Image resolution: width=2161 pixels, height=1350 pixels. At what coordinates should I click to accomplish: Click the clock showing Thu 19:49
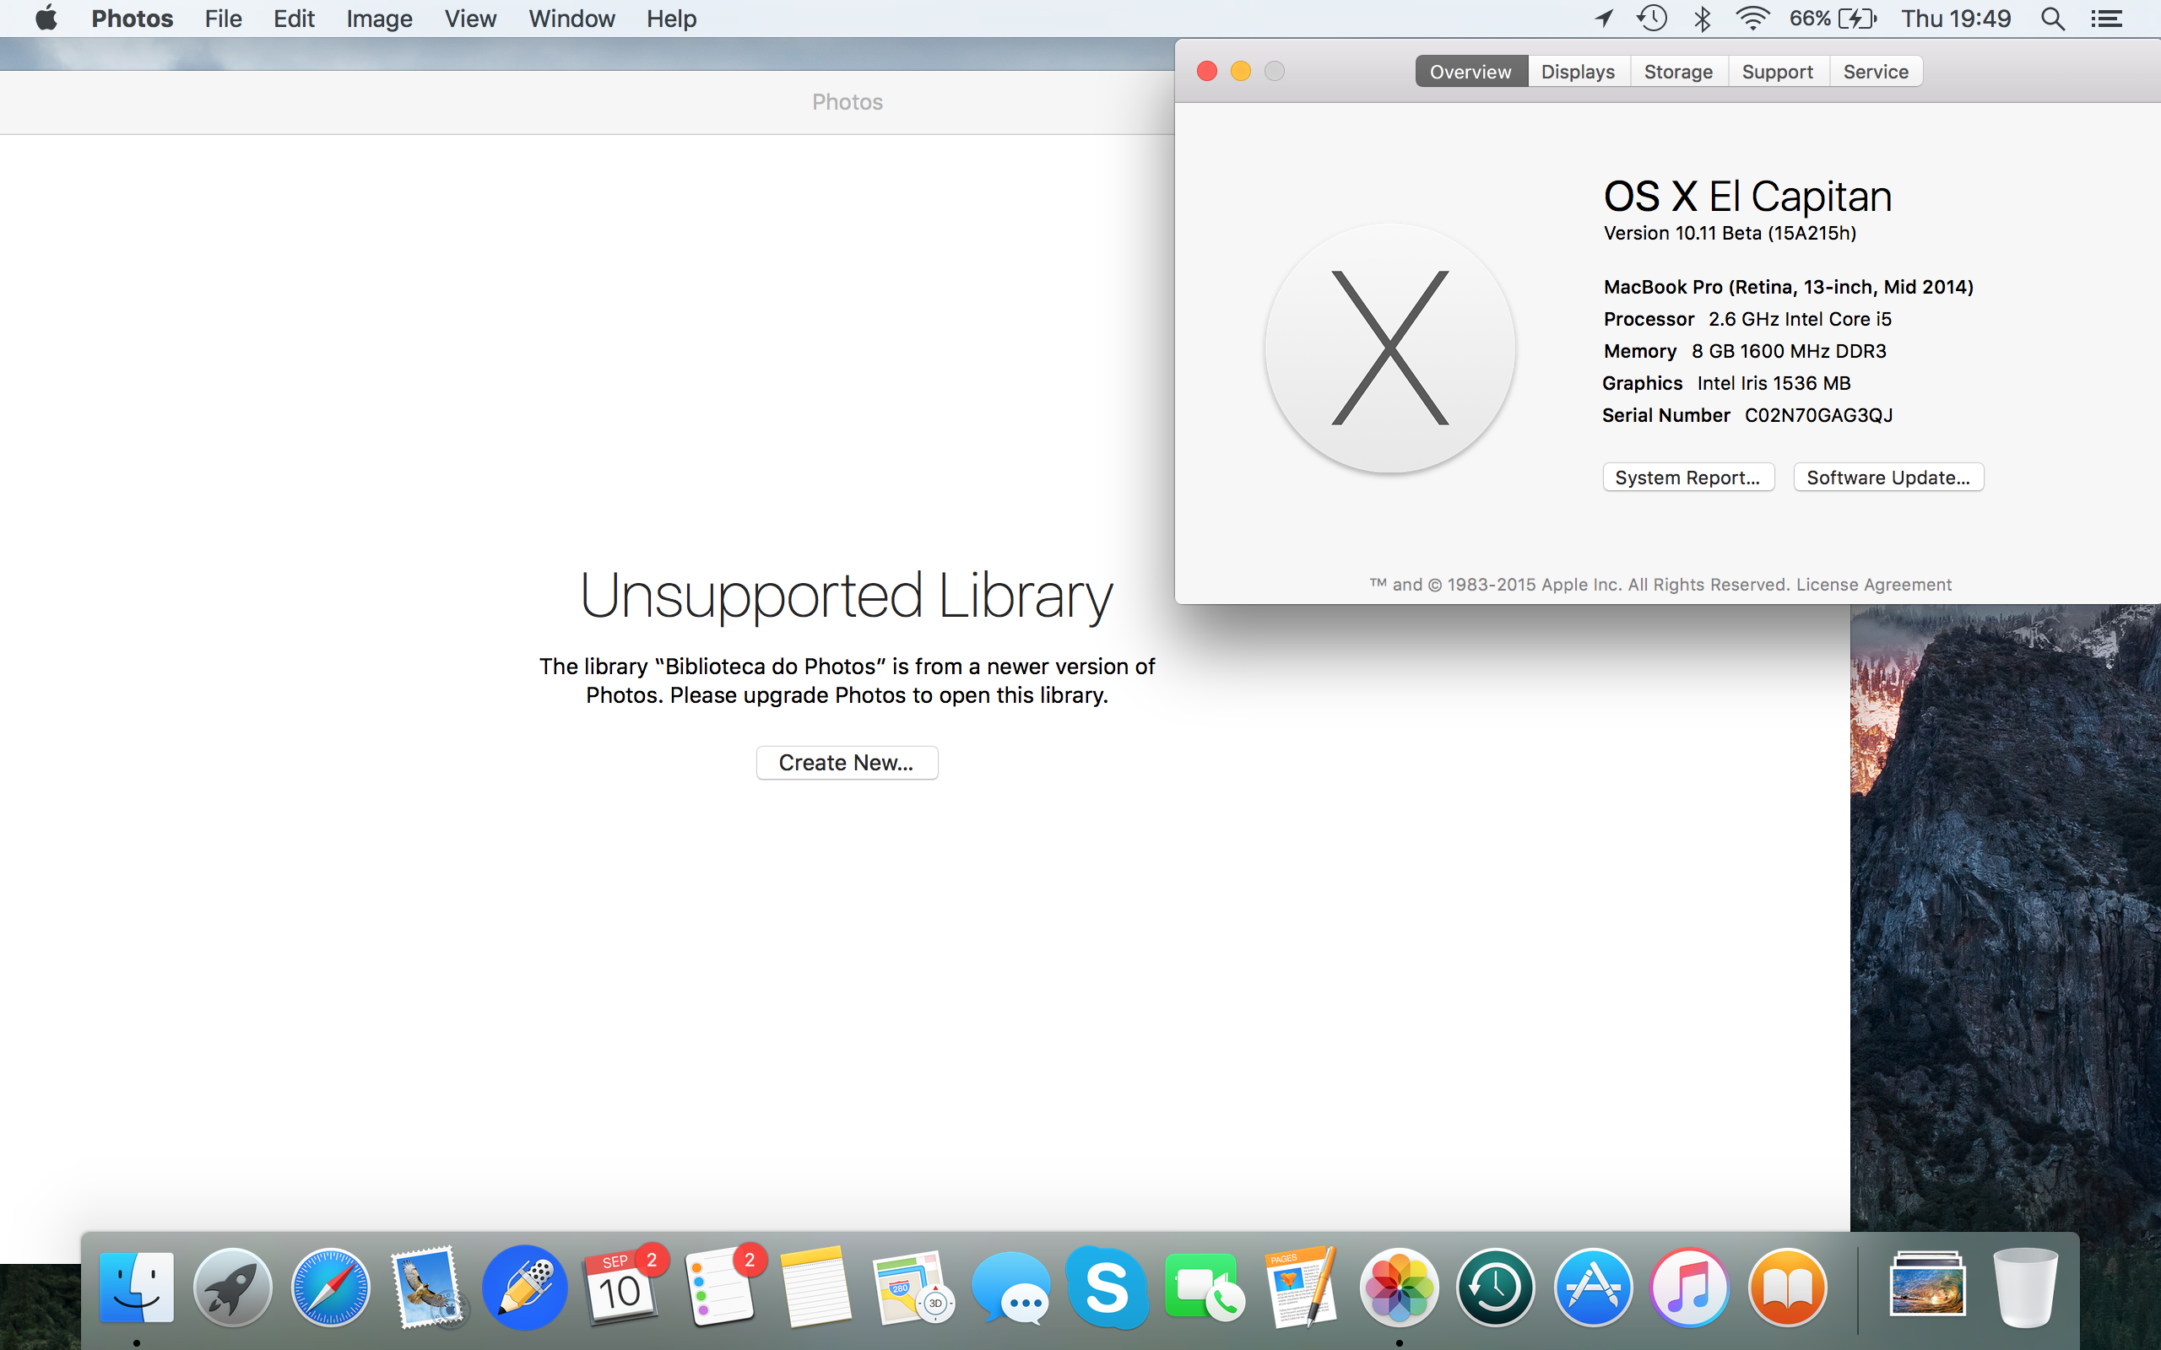click(1956, 19)
